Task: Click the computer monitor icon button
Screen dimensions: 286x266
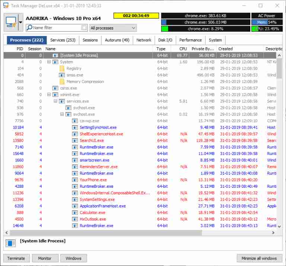Action: (x=11, y=22)
